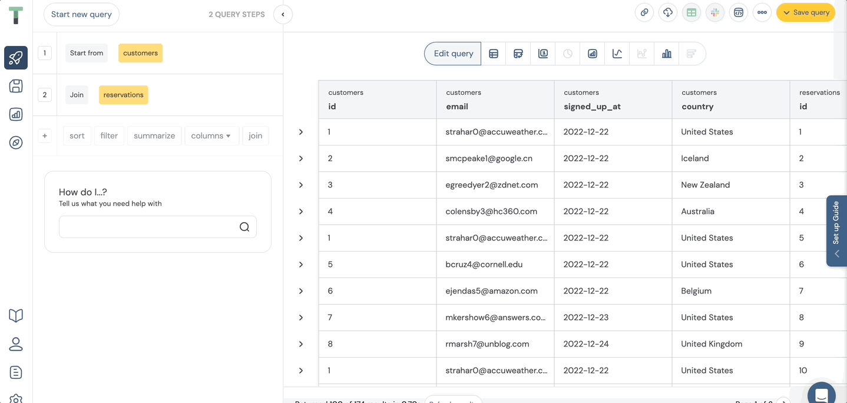Screen dimensions: 847x403
Task: Click the 'How do I...?' search field
Action: (x=150, y=227)
